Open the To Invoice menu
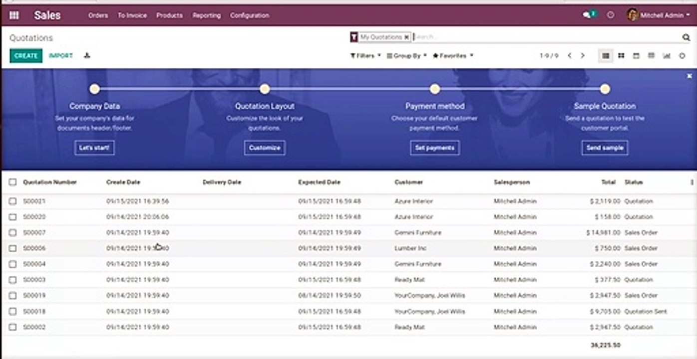Viewport: 697px width, 359px height. (x=132, y=15)
